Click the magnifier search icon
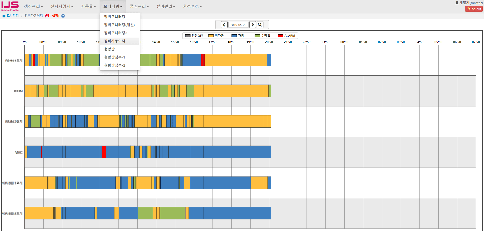 point(260,24)
